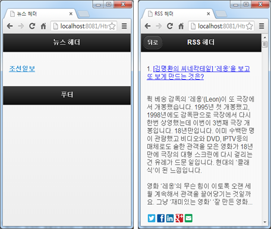
Task: Go to home page in left browser
Action: (43, 26)
